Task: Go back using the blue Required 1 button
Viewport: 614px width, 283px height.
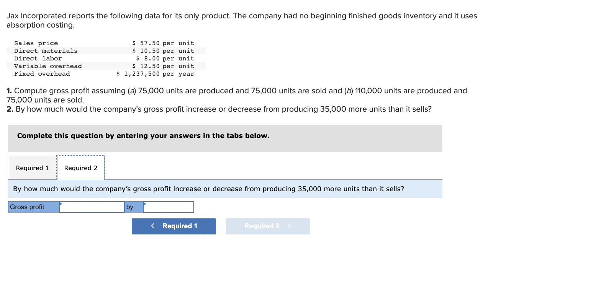Action: tap(174, 226)
